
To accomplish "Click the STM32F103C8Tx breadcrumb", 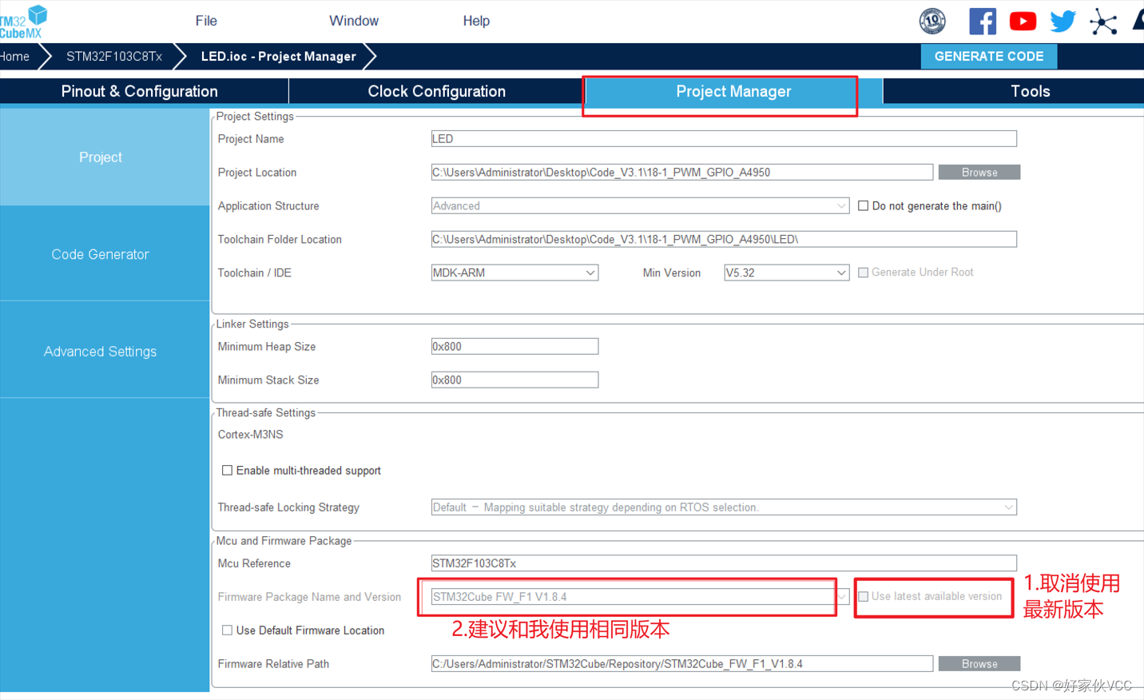I will coord(114,57).
